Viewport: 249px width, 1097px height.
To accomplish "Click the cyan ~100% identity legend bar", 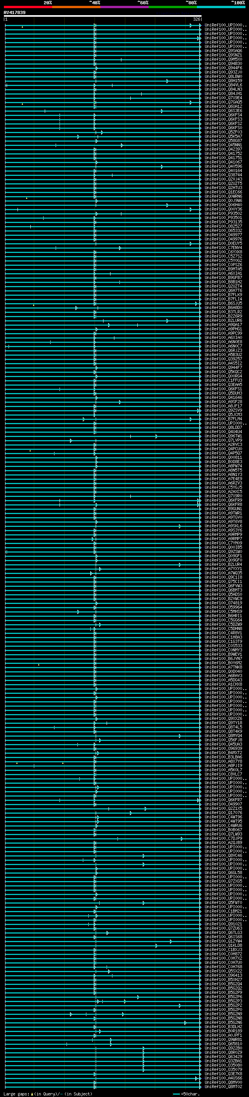I will tap(221, 7).
